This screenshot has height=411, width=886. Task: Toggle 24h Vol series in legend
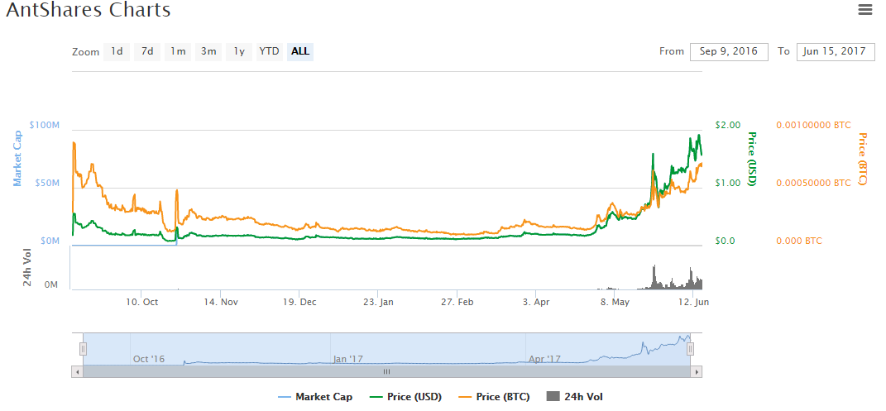(575, 397)
